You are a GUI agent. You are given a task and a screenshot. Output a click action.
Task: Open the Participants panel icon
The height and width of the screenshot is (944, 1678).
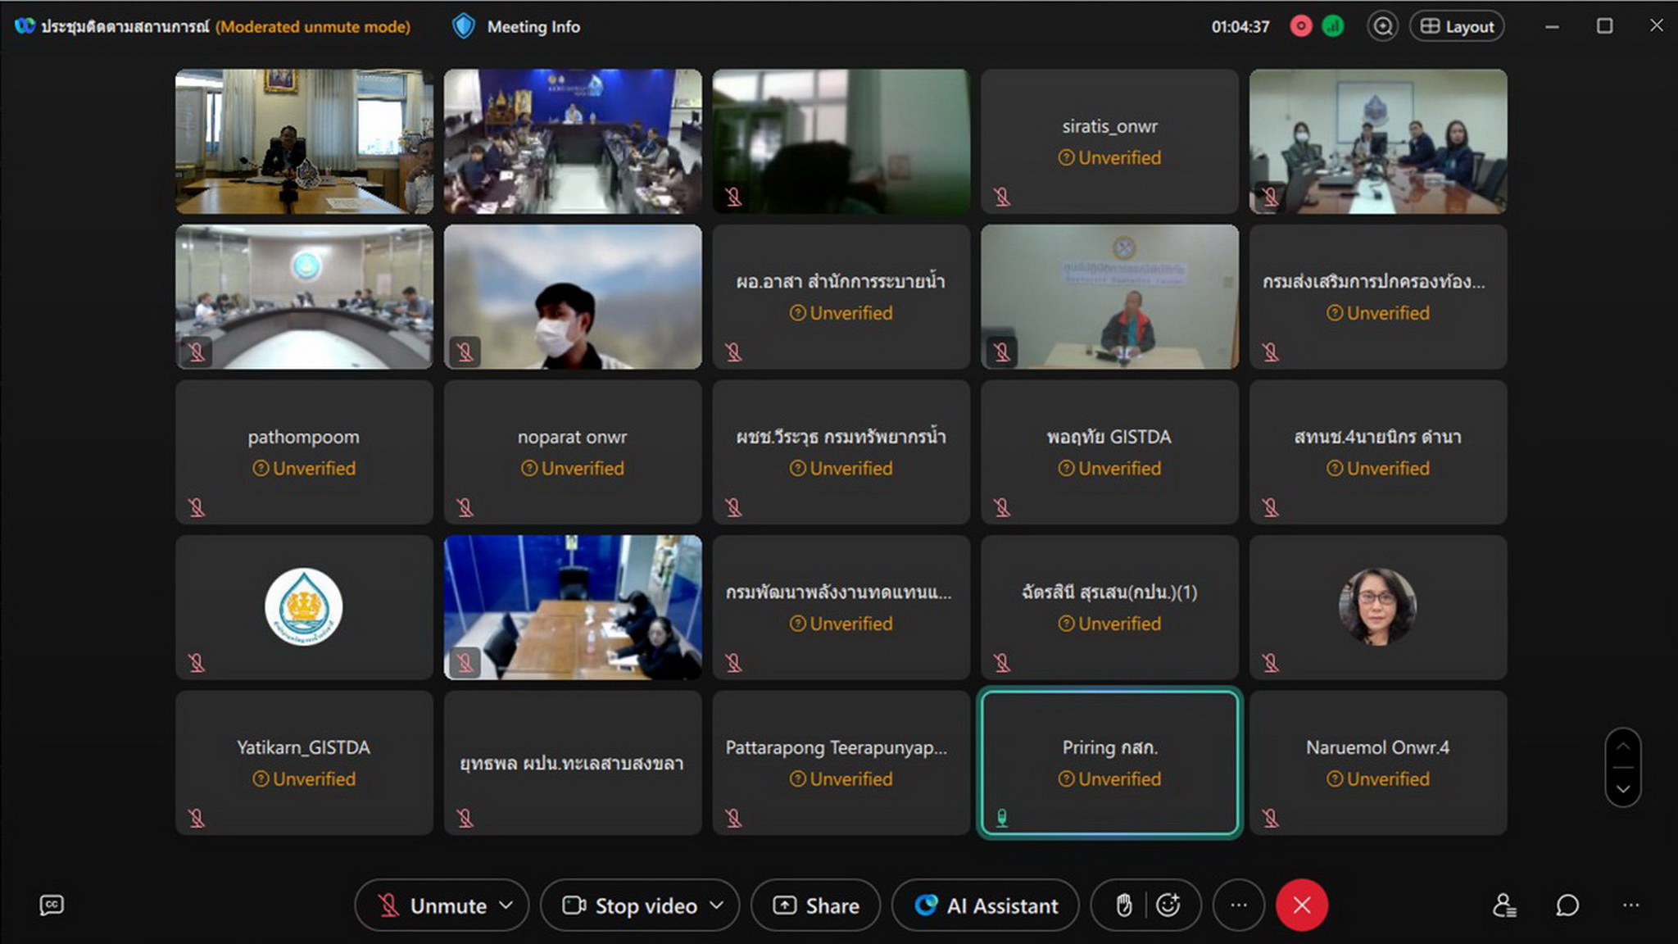(1503, 905)
